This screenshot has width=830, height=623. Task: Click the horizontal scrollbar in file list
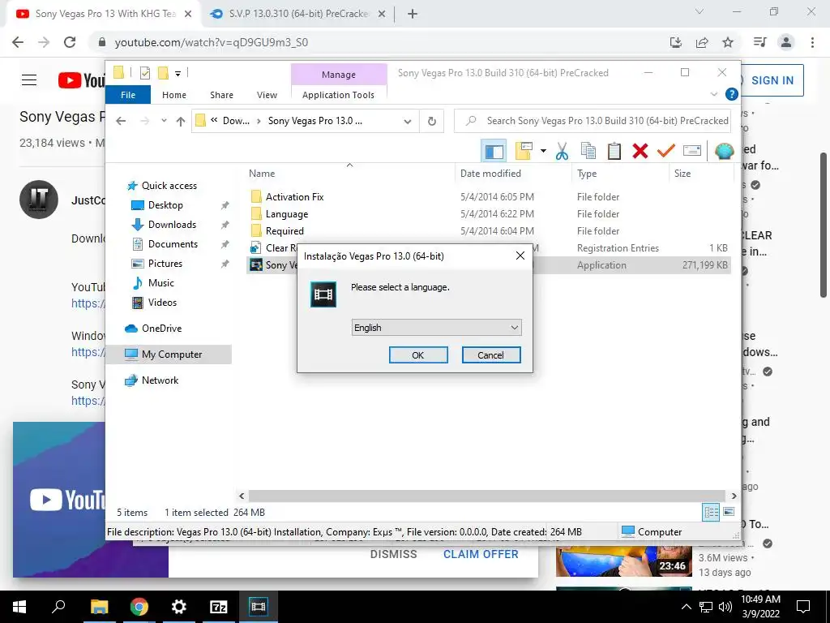click(x=487, y=496)
